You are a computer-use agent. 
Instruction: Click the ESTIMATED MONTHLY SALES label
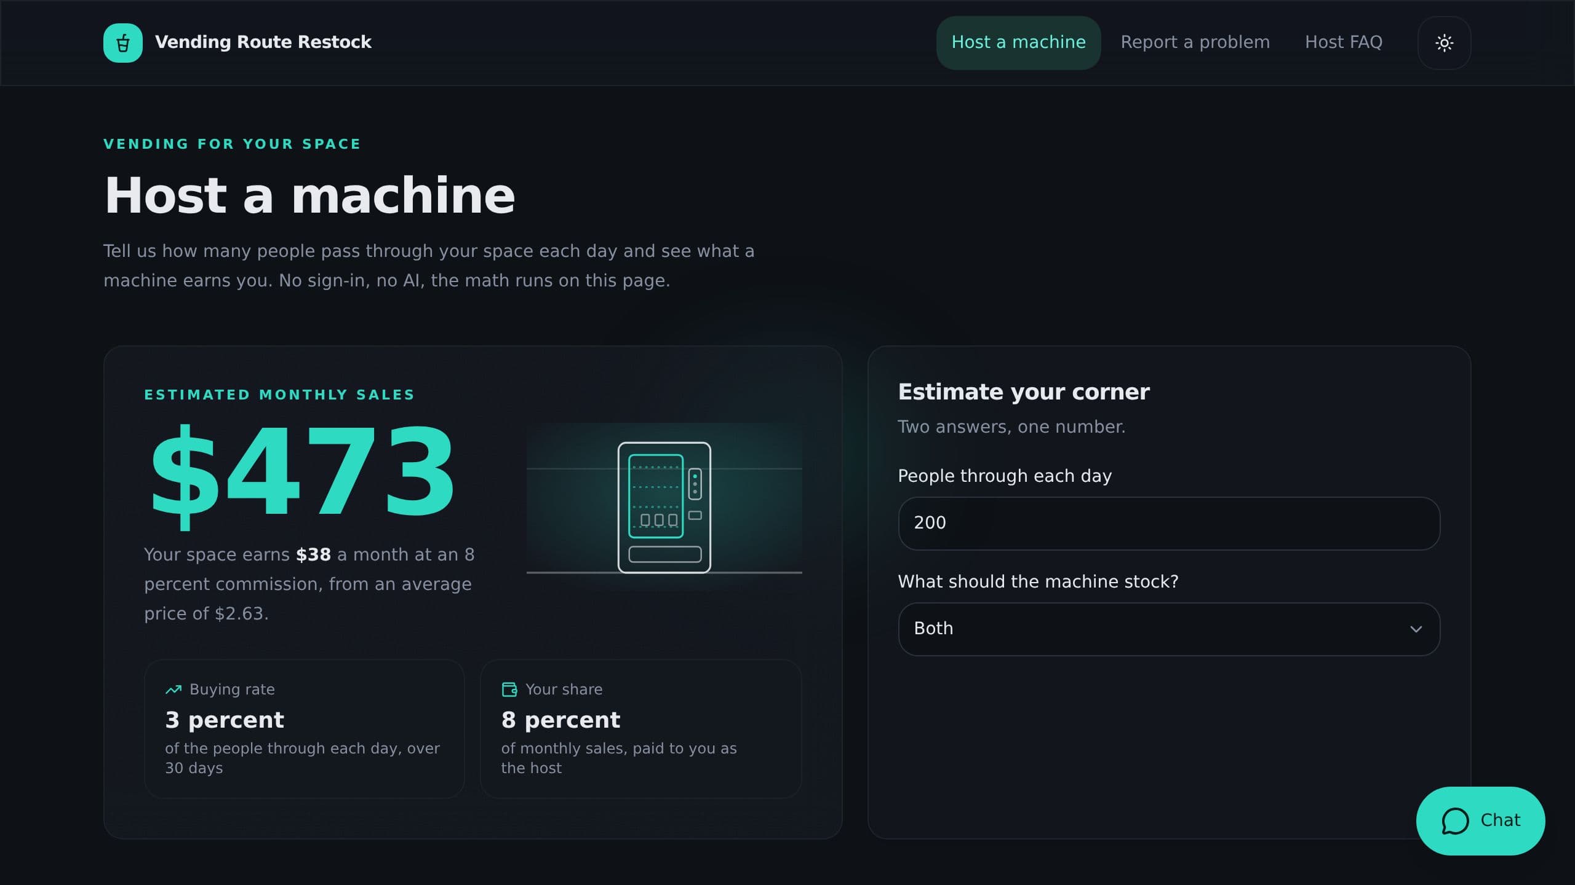(279, 395)
